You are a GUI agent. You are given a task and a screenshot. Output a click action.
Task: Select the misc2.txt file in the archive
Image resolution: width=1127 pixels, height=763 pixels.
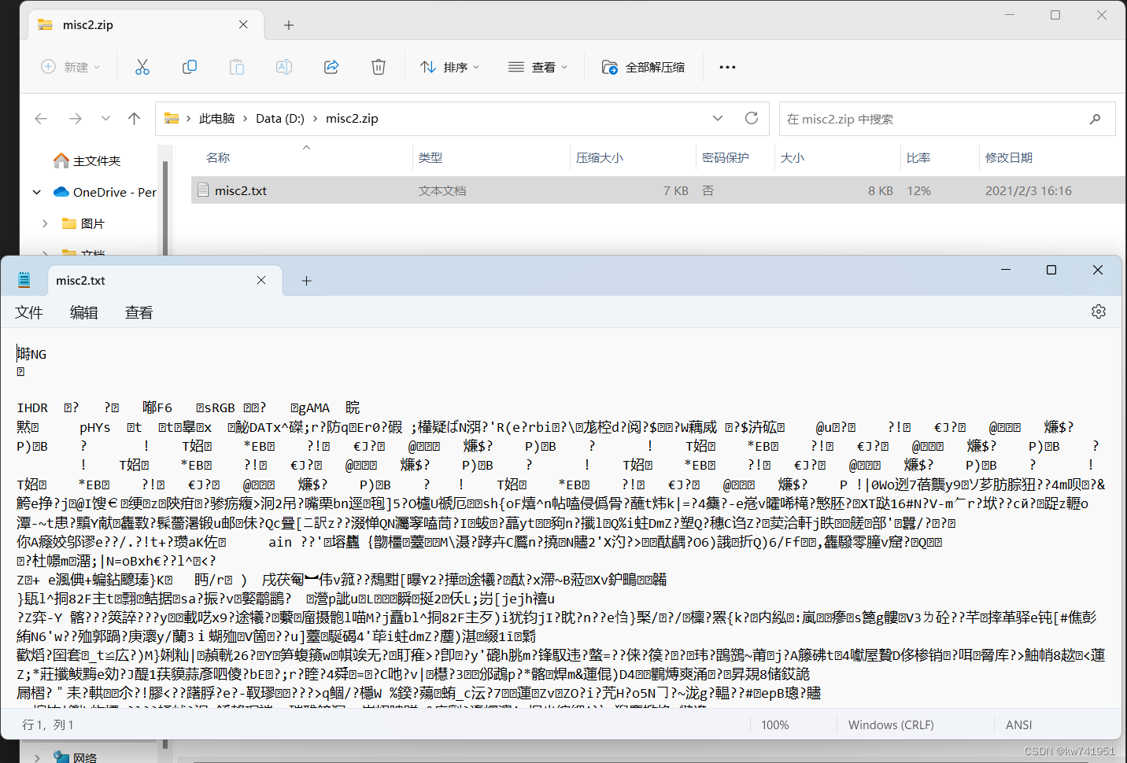(241, 190)
